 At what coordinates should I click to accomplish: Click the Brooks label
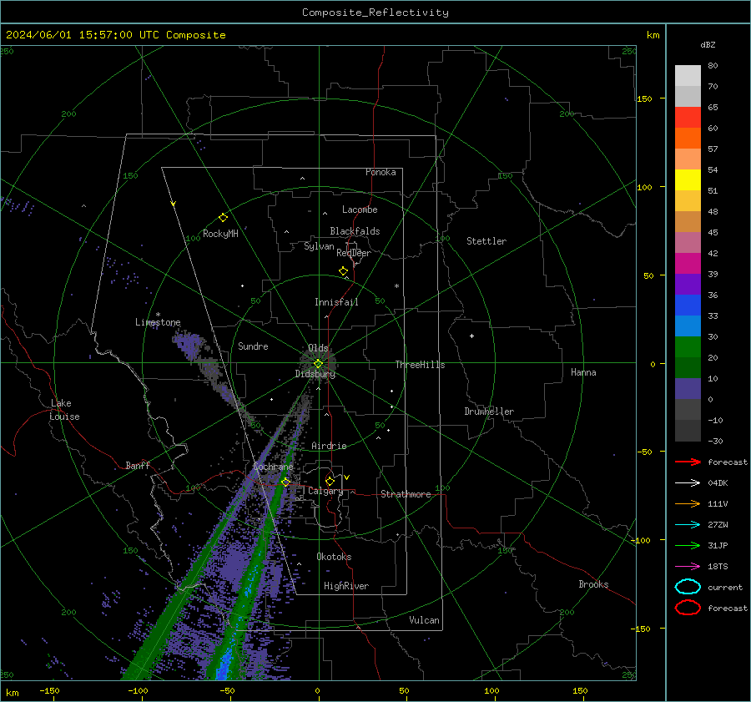(x=593, y=584)
